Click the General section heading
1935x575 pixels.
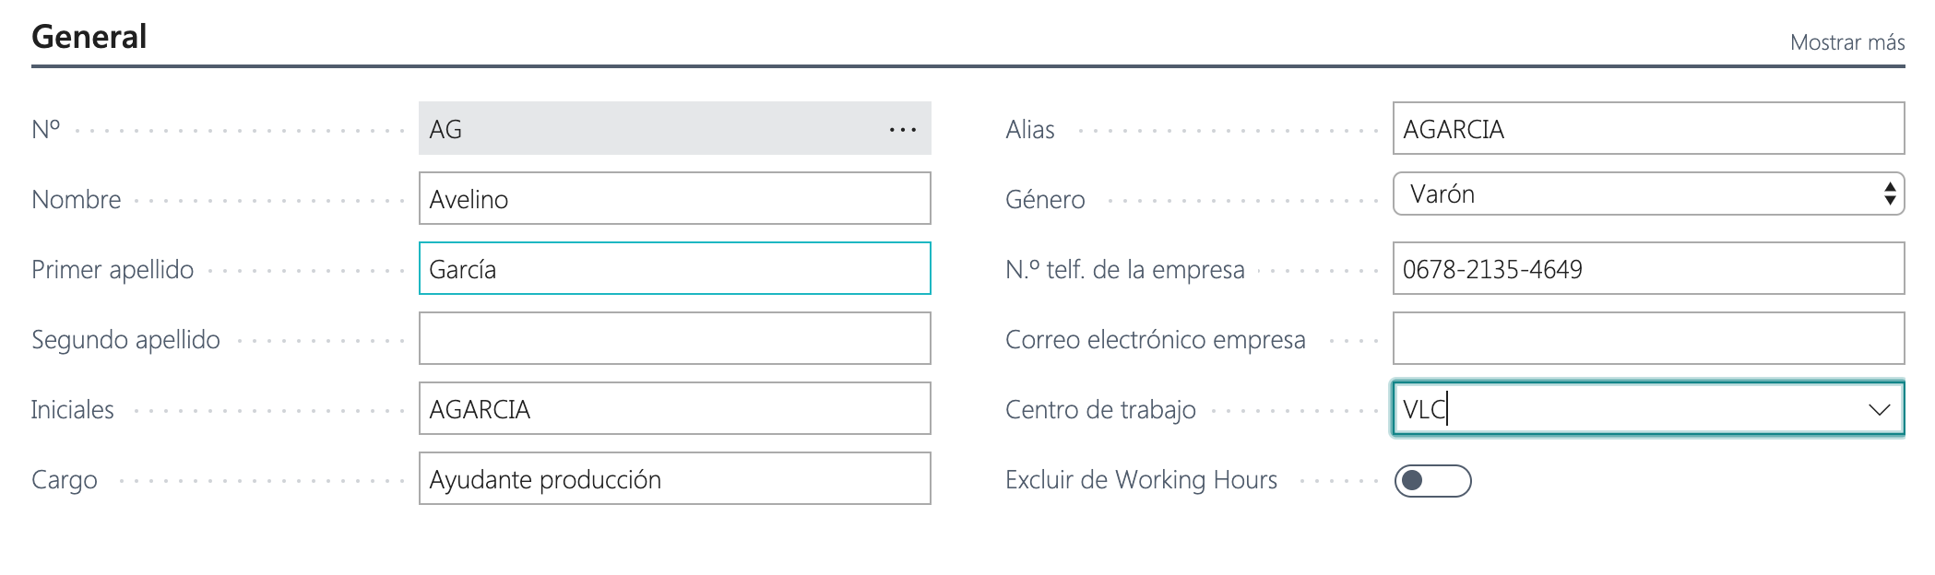pos(89,37)
